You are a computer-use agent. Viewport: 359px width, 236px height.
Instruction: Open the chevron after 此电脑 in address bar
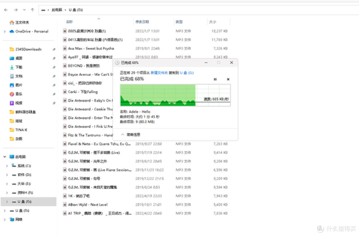point(65,10)
